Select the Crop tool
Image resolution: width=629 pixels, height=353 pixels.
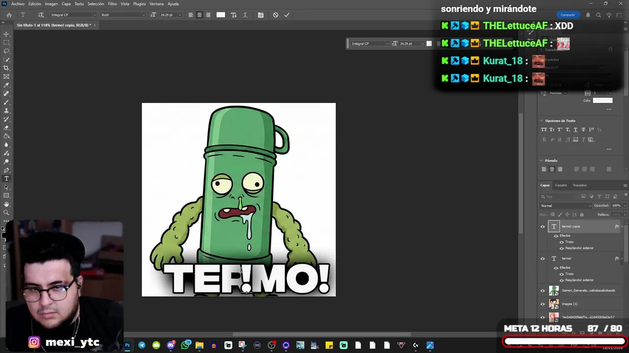6,68
